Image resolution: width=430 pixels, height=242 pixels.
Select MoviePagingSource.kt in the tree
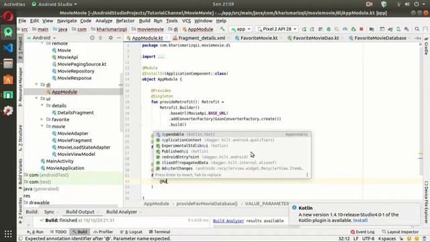pyautogui.click(x=82, y=64)
